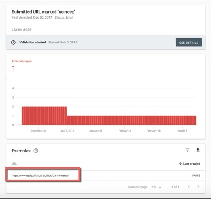Viewport: 211px width, 199px height.
Task: Click the 'Submitted URL marked noindex' title
Action: (x=43, y=12)
